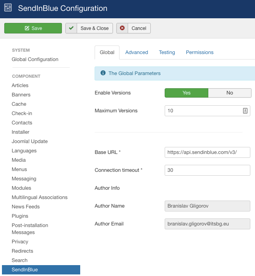Open the Testing tab

coord(167,52)
